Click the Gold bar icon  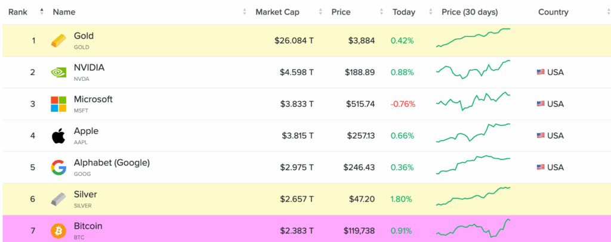pos(58,41)
